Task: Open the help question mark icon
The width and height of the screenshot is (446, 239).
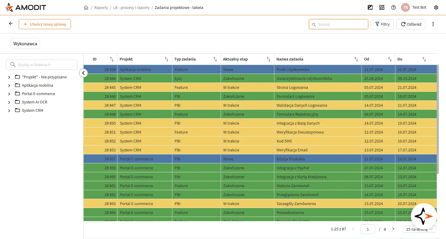Action: click(x=394, y=7)
